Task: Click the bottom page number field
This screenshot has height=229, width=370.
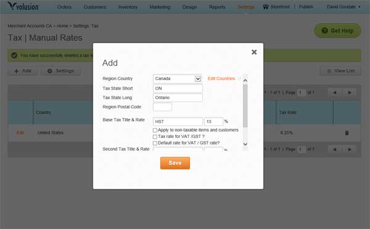Action: pos(301,150)
